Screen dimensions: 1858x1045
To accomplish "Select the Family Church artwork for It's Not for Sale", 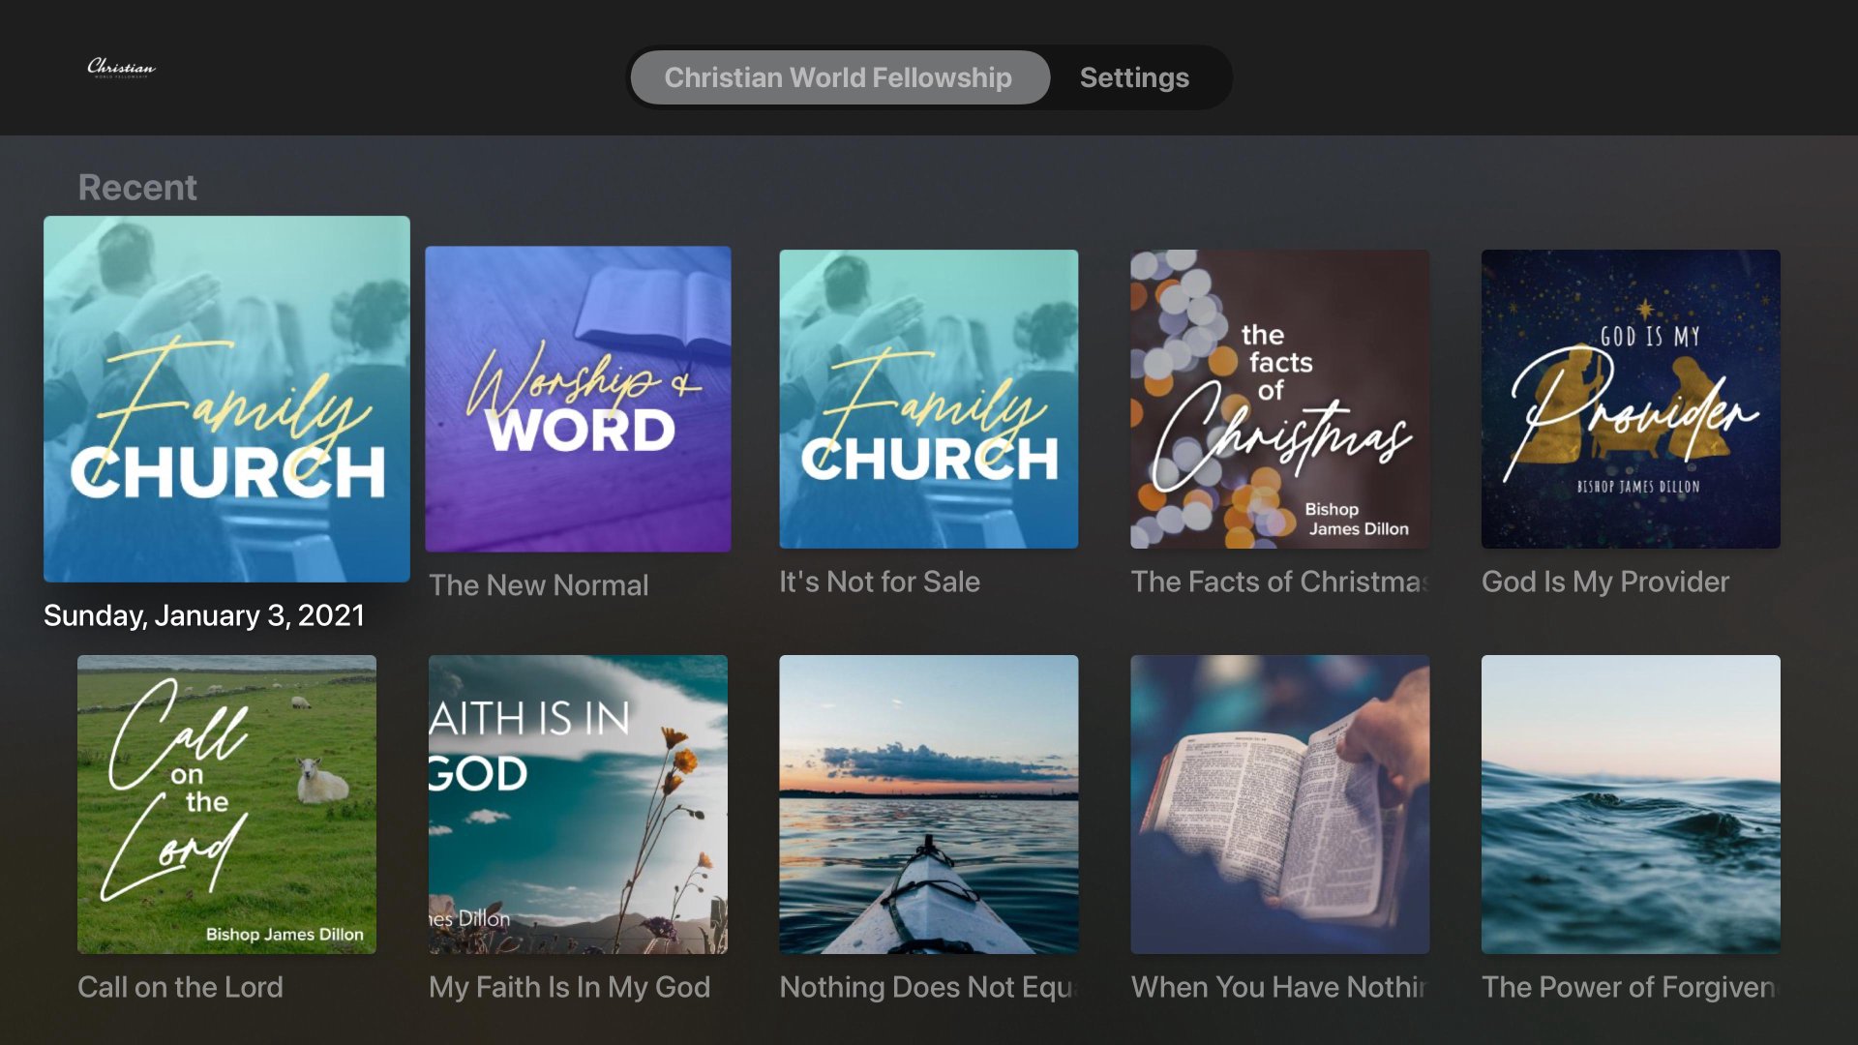I will point(929,399).
